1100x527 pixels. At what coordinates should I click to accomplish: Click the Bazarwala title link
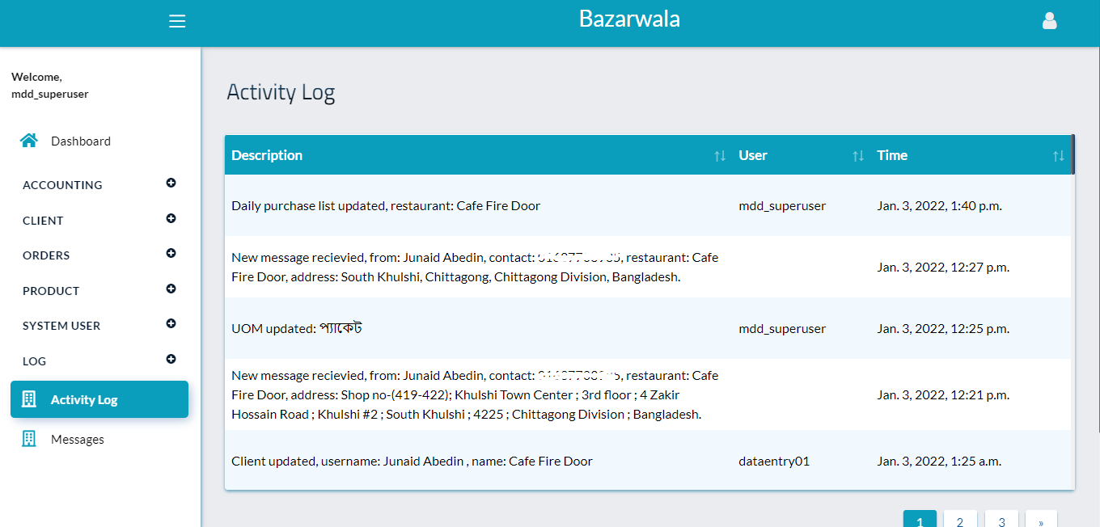tap(629, 19)
